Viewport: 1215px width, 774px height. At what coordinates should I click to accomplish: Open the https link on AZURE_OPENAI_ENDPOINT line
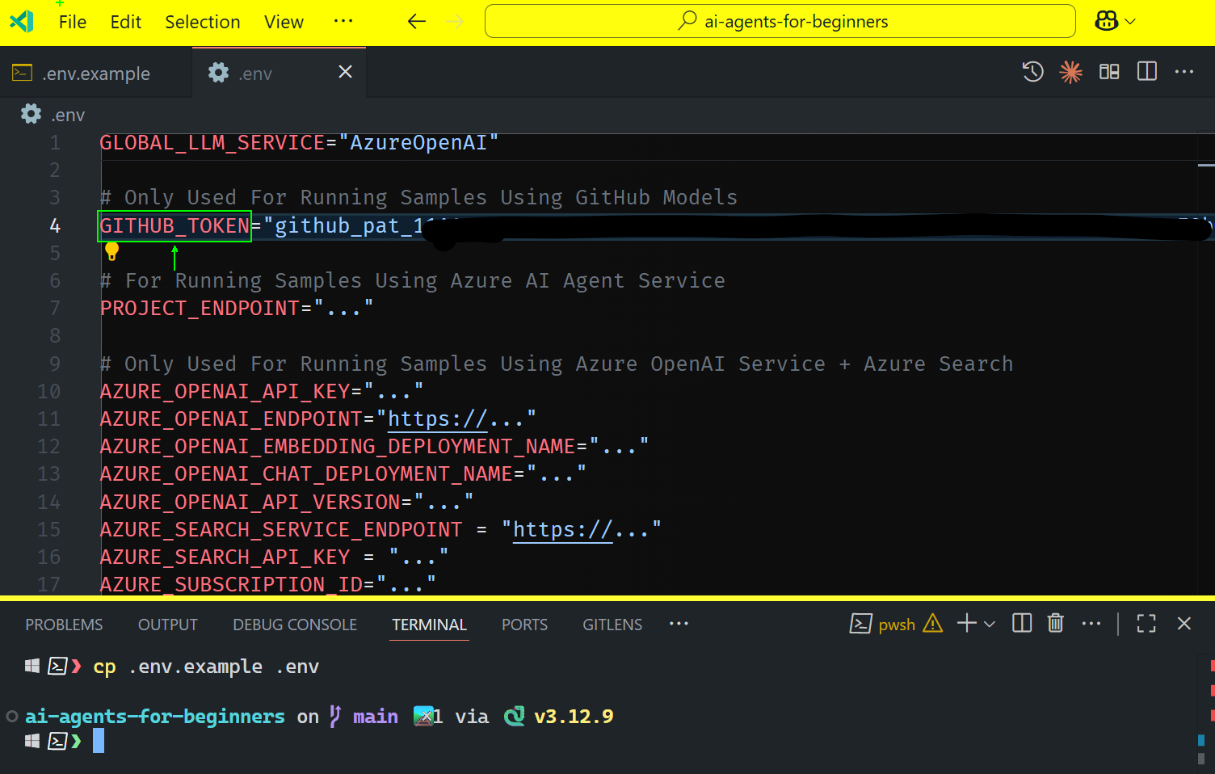coord(436,419)
